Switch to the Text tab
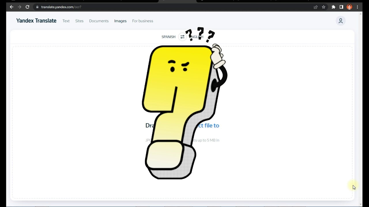This screenshot has width=369, height=207. click(x=66, y=21)
